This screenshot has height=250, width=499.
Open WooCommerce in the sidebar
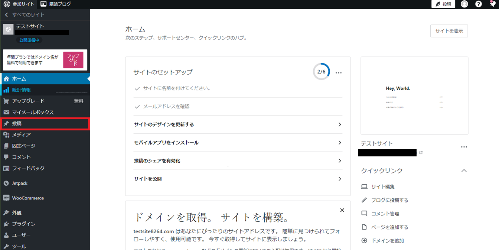coord(27,198)
